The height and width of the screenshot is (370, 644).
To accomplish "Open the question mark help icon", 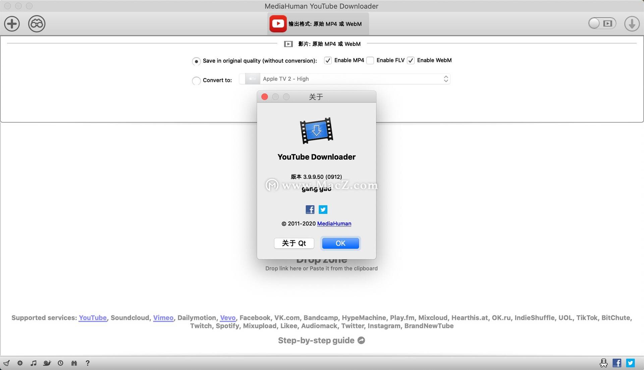I will click(88, 363).
